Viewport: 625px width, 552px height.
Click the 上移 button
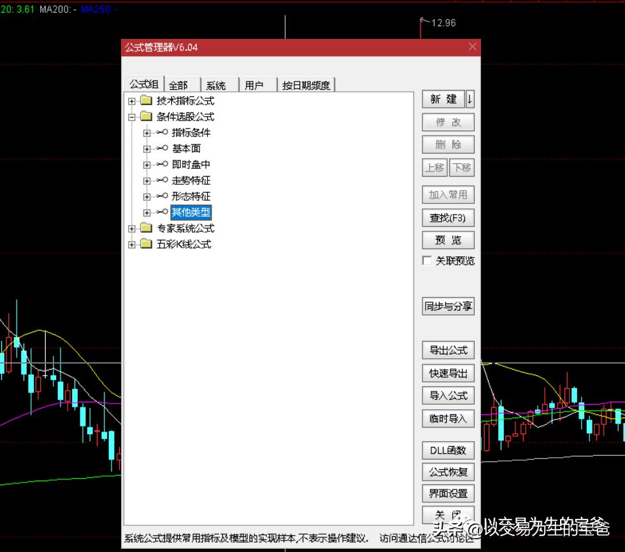435,168
